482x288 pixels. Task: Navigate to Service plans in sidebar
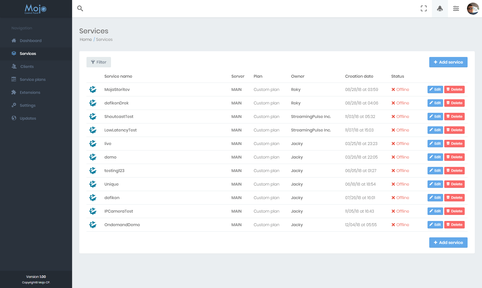click(33, 79)
